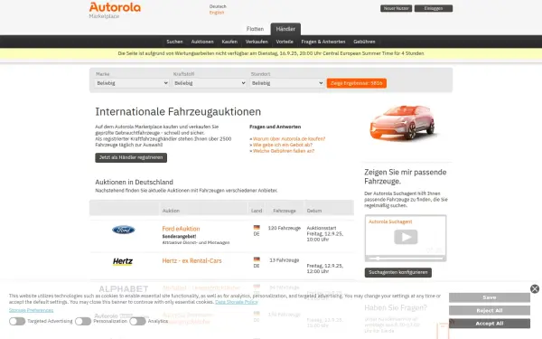Open the Ford logo in auction list
Image resolution: width=542 pixels, height=339 pixels.
pyautogui.click(x=124, y=230)
